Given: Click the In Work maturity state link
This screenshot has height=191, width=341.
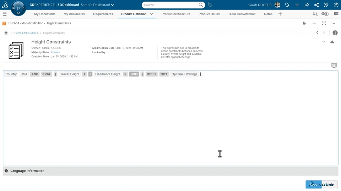Looking at the screenshot, I should pos(55,52).
